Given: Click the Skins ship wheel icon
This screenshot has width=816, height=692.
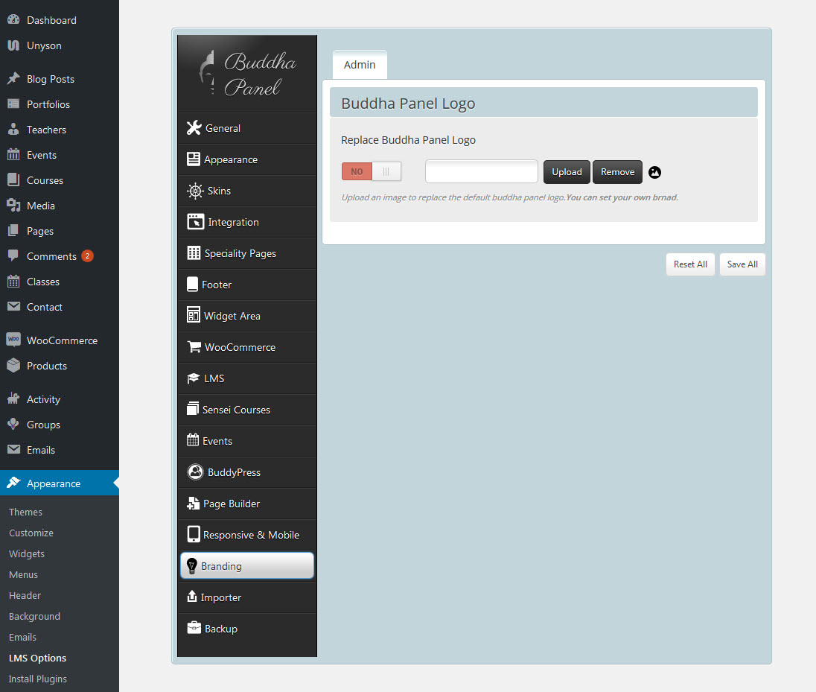Looking at the screenshot, I should 194,191.
